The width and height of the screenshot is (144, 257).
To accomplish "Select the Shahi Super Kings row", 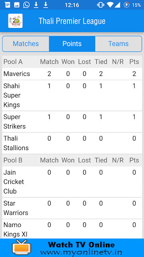I will tap(72, 96).
